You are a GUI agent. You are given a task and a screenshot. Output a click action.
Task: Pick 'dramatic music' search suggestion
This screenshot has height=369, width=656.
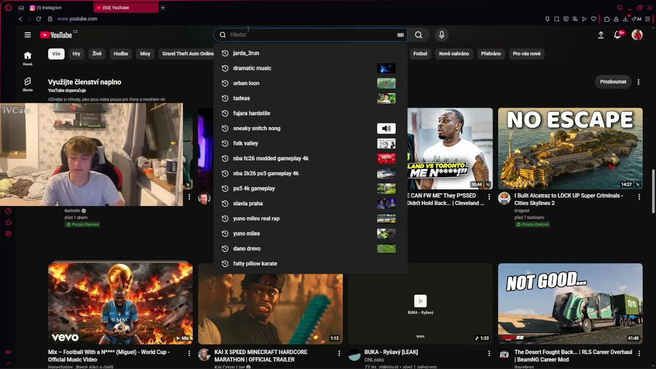point(311,68)
